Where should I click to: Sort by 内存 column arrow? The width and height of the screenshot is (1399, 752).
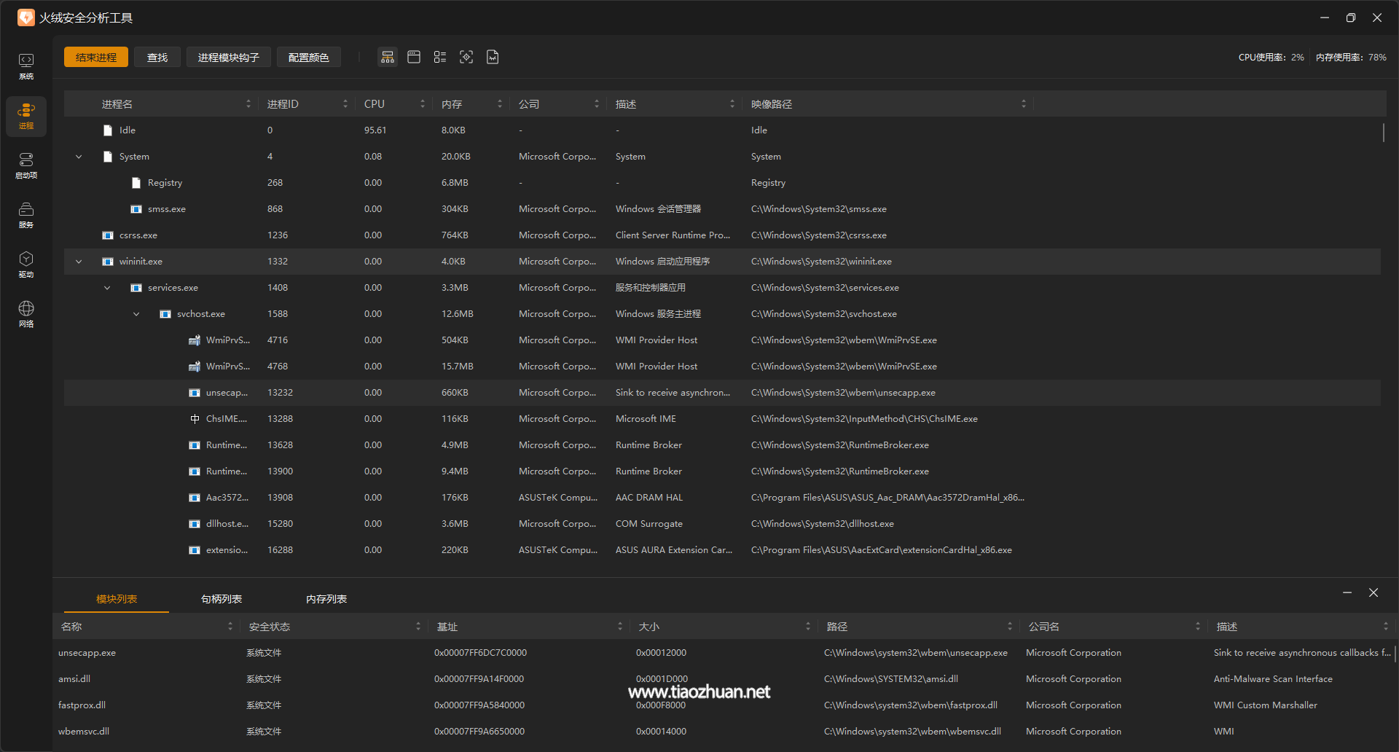pyautogui.click(x=500, y=104)
